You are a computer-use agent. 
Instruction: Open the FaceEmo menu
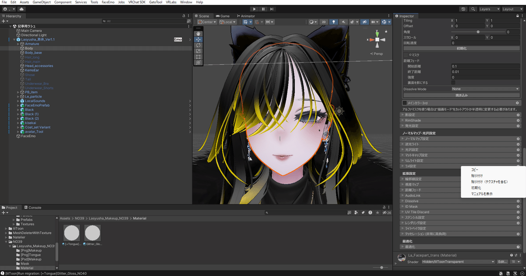click(x=108, y=2)
